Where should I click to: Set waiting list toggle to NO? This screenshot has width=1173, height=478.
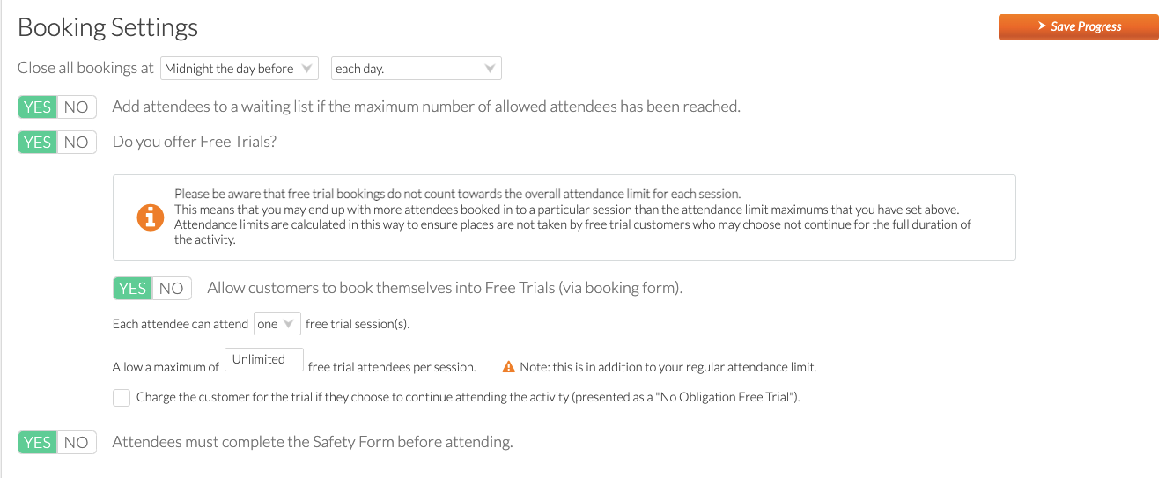[77, 107]
